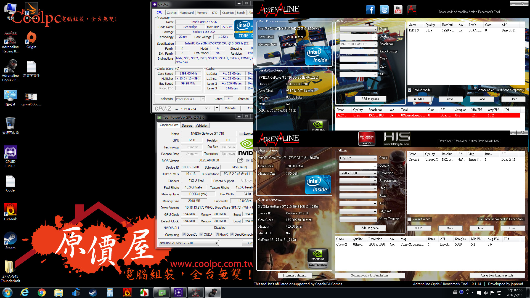The image size is (530, 298).
Task: Open the SPD tab in CPU-Z
Action: [215, 13]
